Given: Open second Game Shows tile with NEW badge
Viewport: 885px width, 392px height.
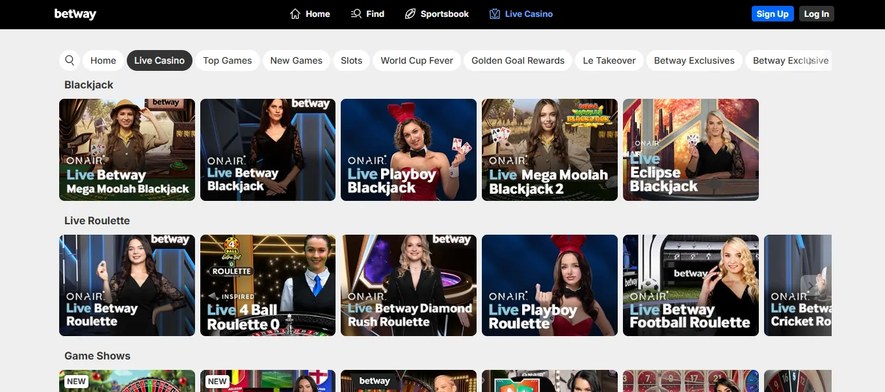Looking at the screenshot, I should [268, 381].
